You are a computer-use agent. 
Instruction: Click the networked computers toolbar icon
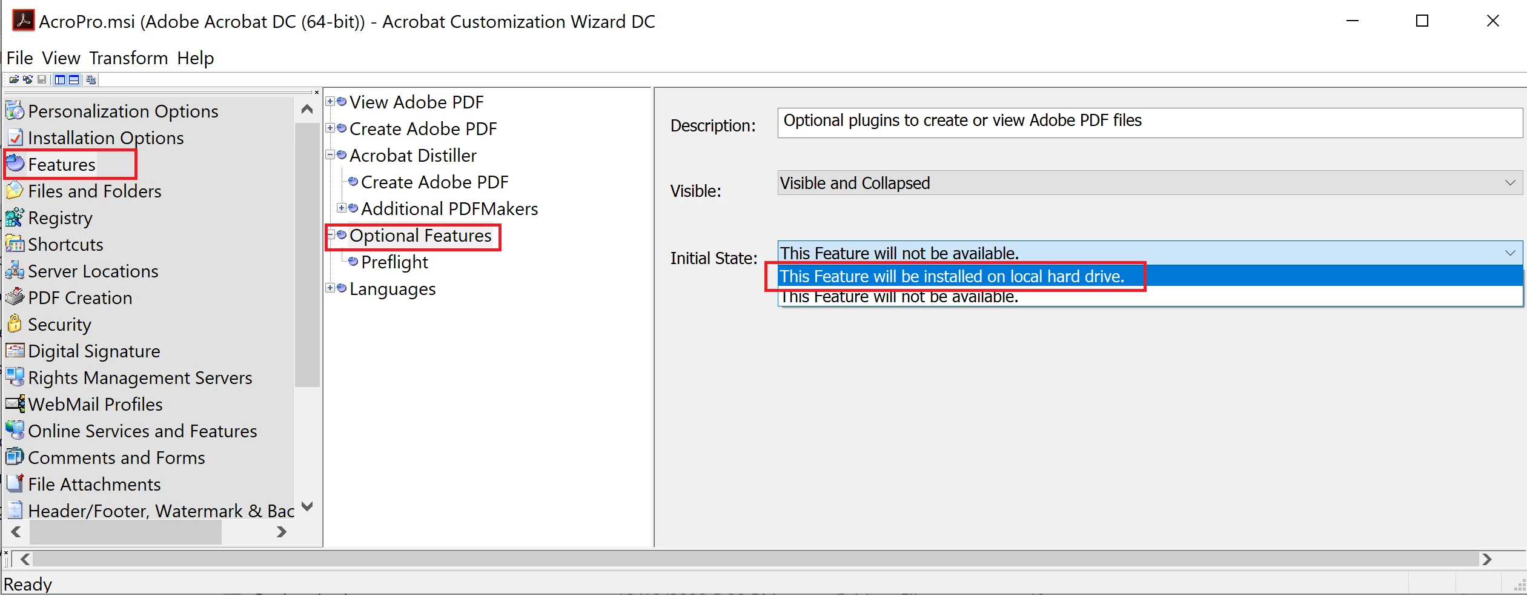pyautogui.click(x=91, y=79)
